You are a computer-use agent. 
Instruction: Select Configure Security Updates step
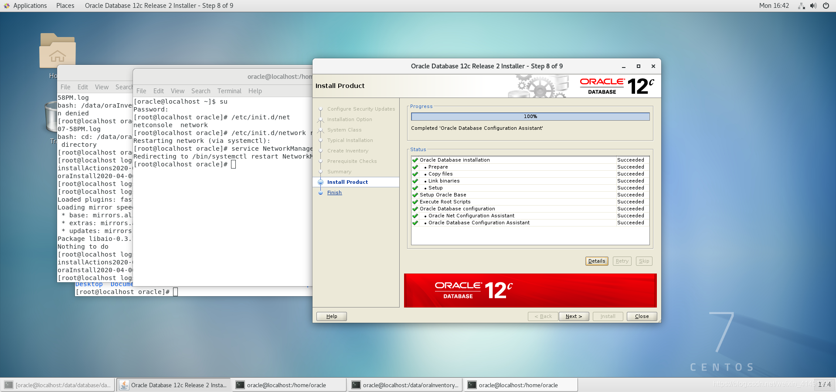click(361, 109)
